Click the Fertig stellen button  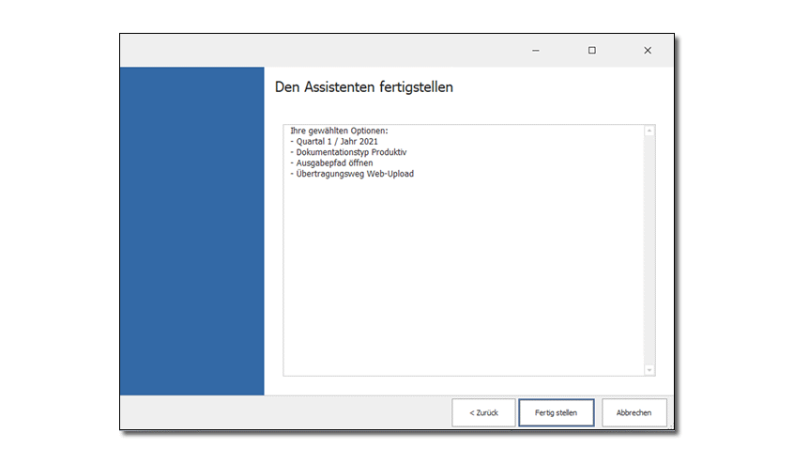pos(556,412)
